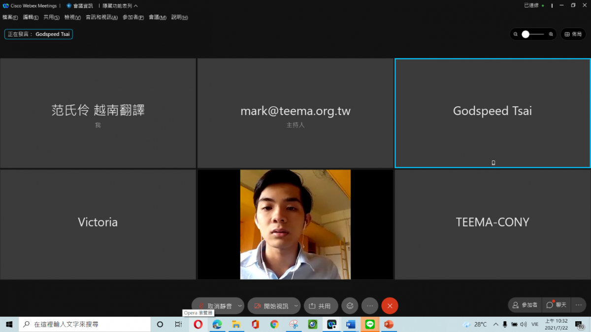Expand video options arrow beside 開始視訊
The image size is (591, 332).
coord(296,306)
